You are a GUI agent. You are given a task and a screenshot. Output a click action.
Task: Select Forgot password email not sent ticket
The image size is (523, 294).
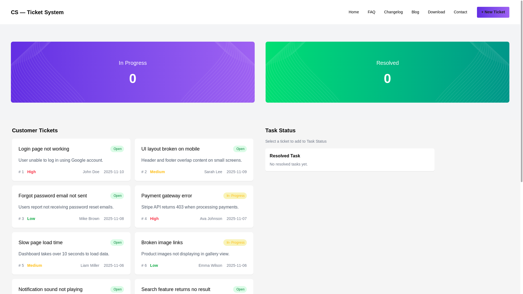click(71, 207)
